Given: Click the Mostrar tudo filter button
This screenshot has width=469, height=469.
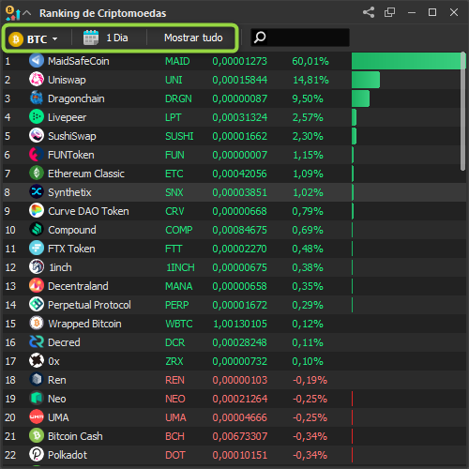Looking at the screenshot, I should (193, 38).
